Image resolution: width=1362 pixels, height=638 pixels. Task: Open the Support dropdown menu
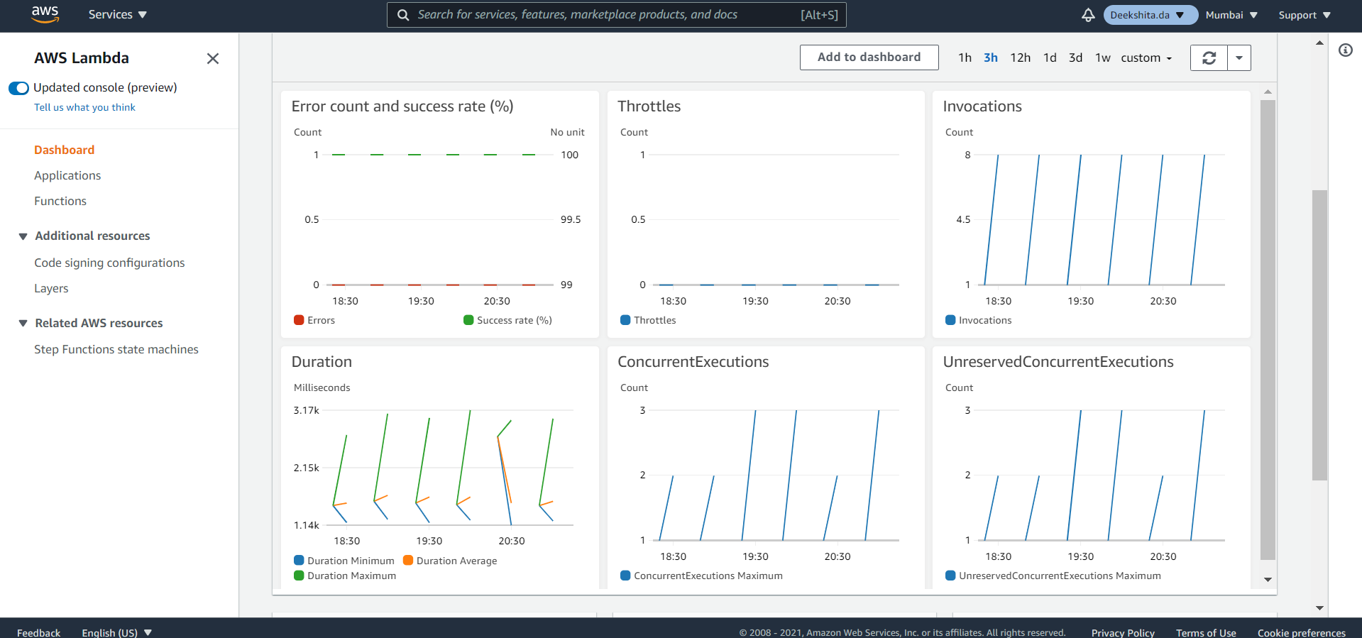point(1305,15)
